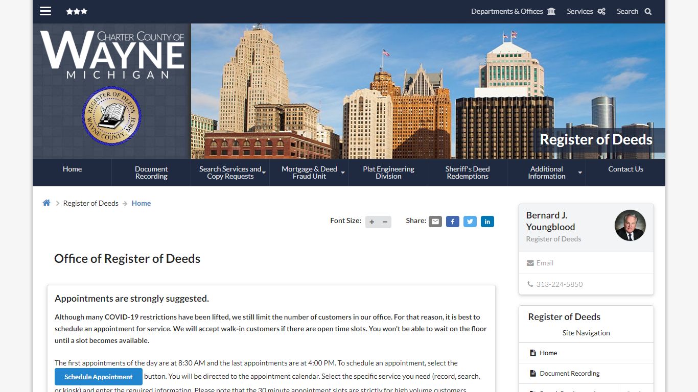The image size is (698, 392).
Task: Call 313-224-5850 phone link
Action: 560,284
